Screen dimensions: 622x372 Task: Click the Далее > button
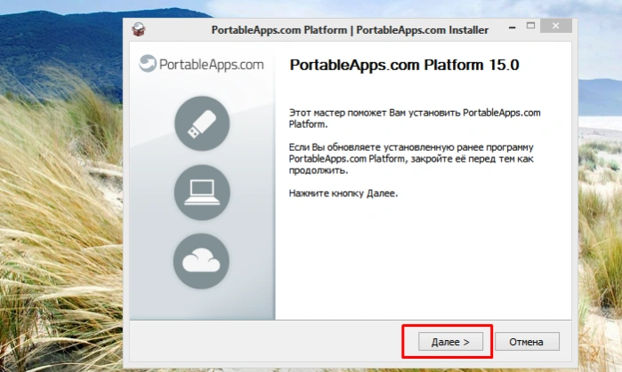(450, 342)
